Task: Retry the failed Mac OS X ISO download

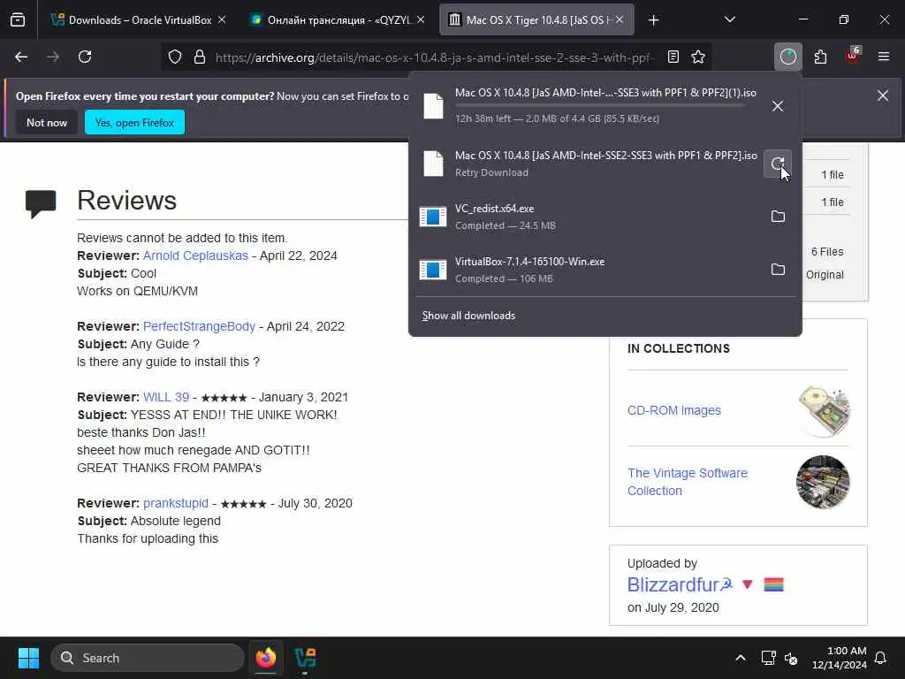Action: pyautogui.click(x=778, y=164)
